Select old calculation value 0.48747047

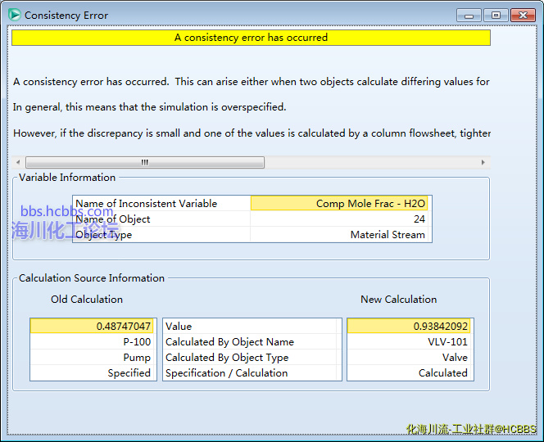point(92,327)
